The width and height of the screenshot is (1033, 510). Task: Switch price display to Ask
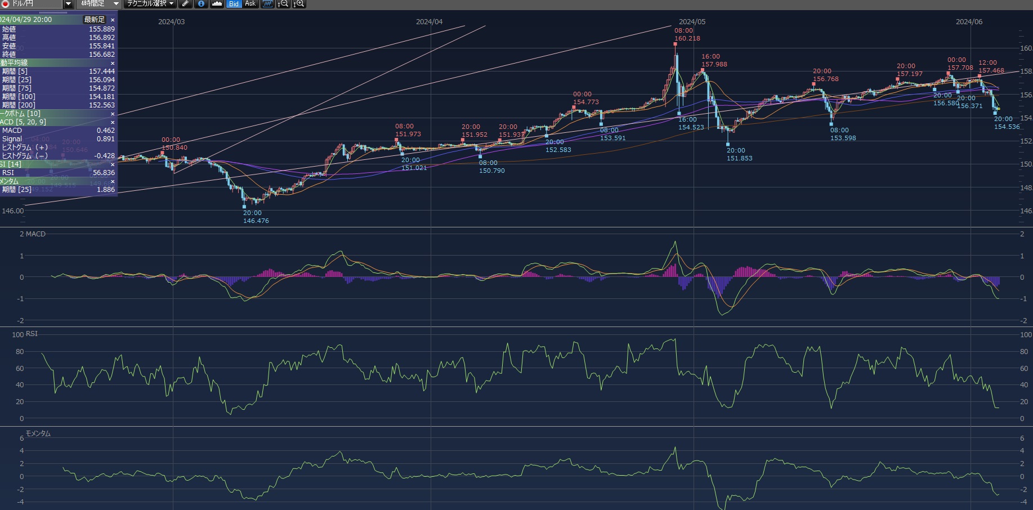(x=251, y=4)
